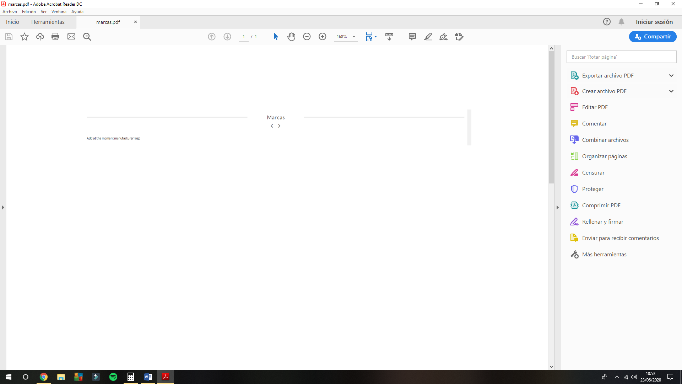Collapse the right tools pane arrow
682x384 pixels.
(x=557, y=207)
